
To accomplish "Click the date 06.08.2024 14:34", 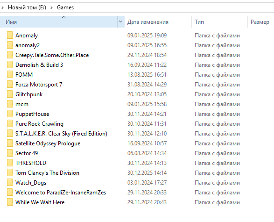I will pyautogui.click(x=147, y=153).
